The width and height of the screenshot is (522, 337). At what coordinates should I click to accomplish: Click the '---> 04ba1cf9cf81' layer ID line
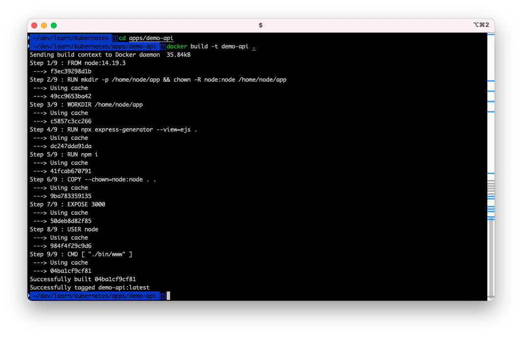62,271
